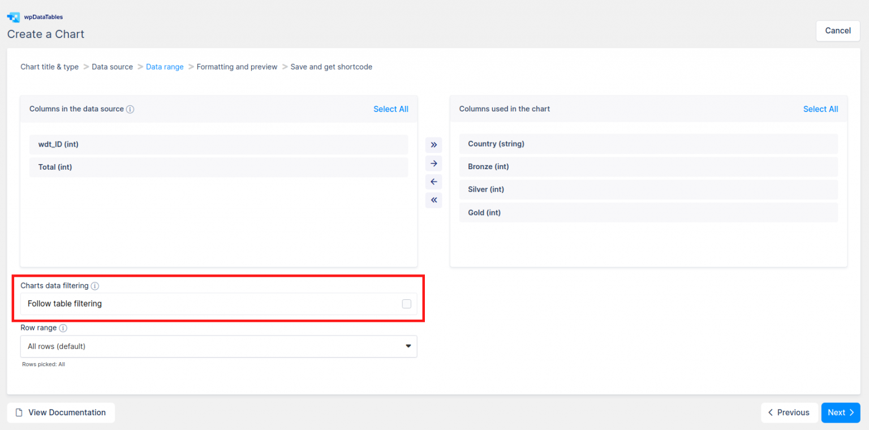Go to the Data source step
The height and width of the screenshot is (430, 869).
pyautogui.click(x=112, y=67)
